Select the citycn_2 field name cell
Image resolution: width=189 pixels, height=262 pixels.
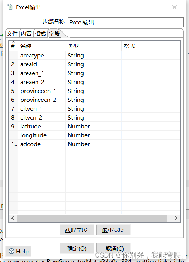tap(42, 117)
